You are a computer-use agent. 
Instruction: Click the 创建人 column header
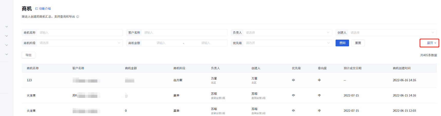click(256, 68)
